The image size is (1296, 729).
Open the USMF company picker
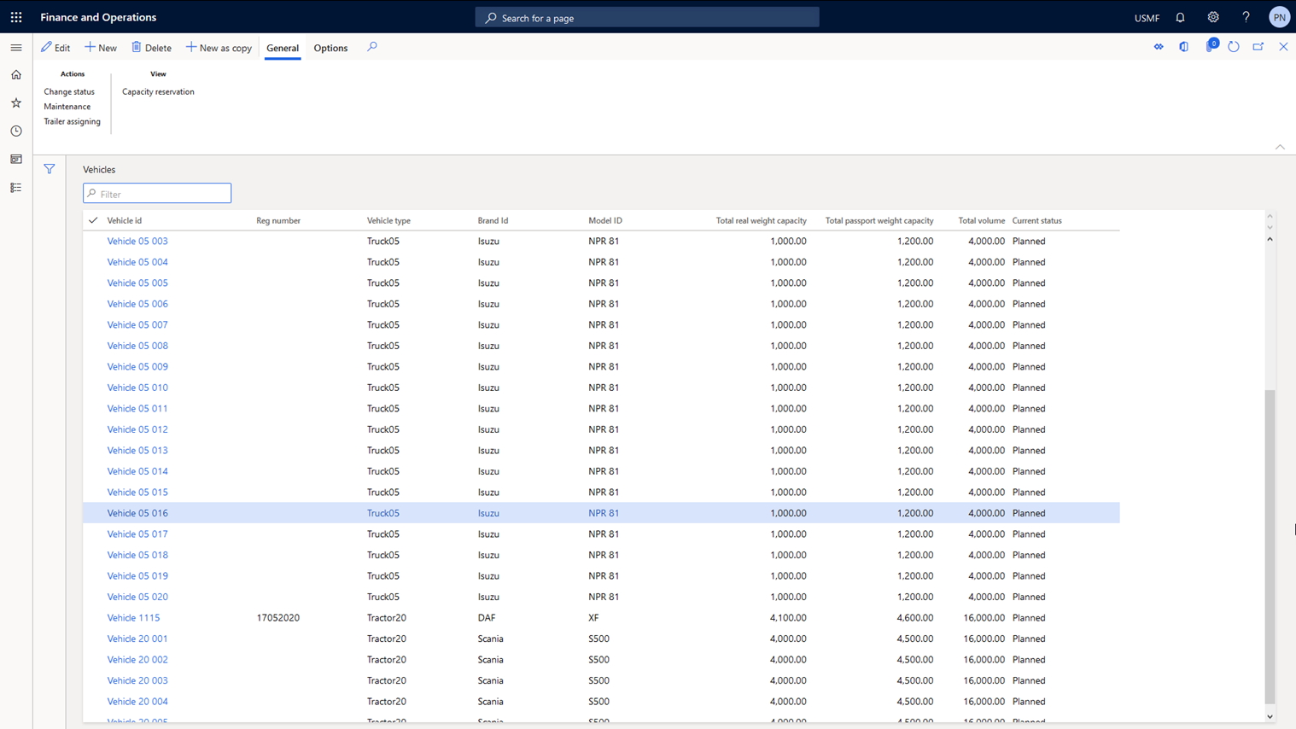coord(1147,18)
